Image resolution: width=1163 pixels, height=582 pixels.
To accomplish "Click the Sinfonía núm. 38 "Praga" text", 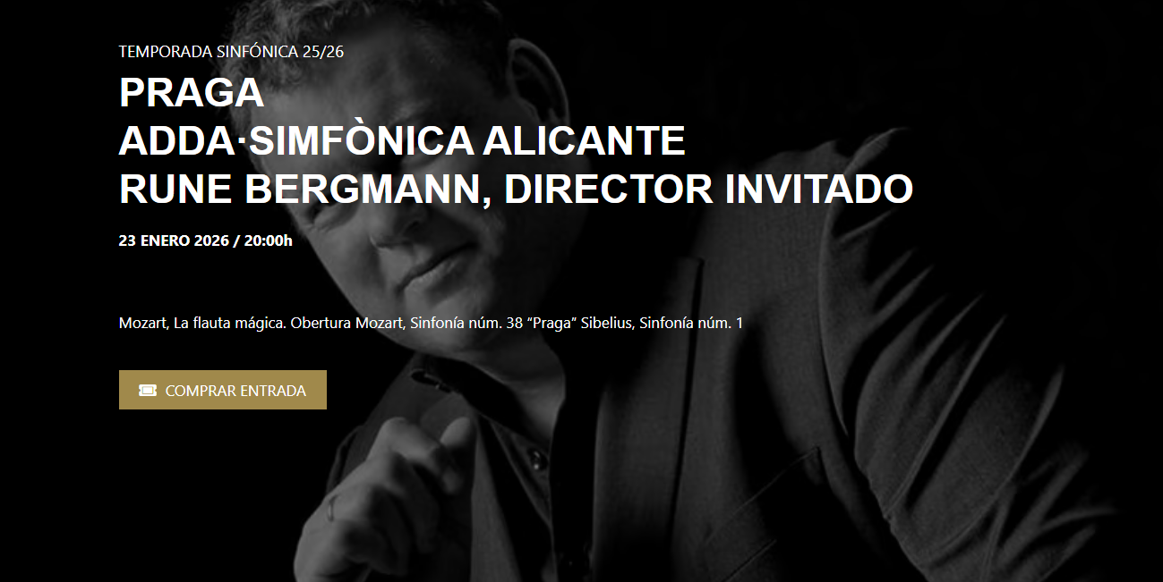I will point(492,323).
